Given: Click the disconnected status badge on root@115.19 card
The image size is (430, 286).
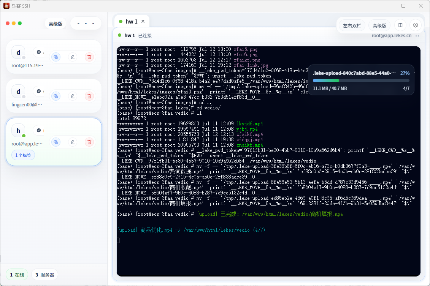Looking at the screenshot, I should coord(39,52).
